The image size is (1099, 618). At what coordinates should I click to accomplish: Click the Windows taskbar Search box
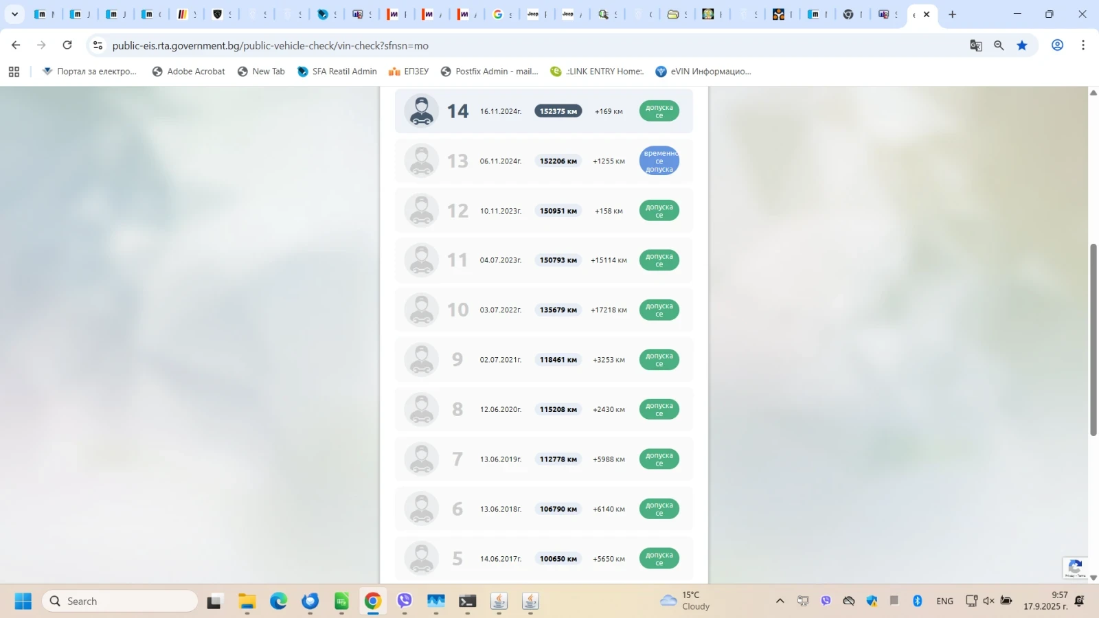coord(120,601)
